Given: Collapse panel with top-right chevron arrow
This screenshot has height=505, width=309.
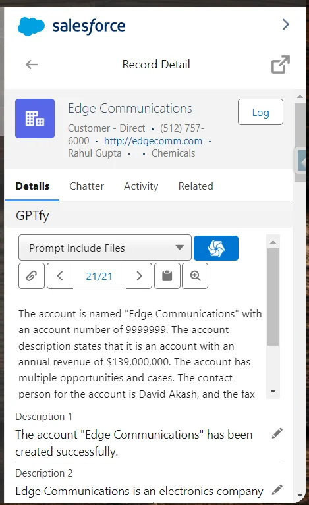Looking at the screenshot, I should [285, 24].
